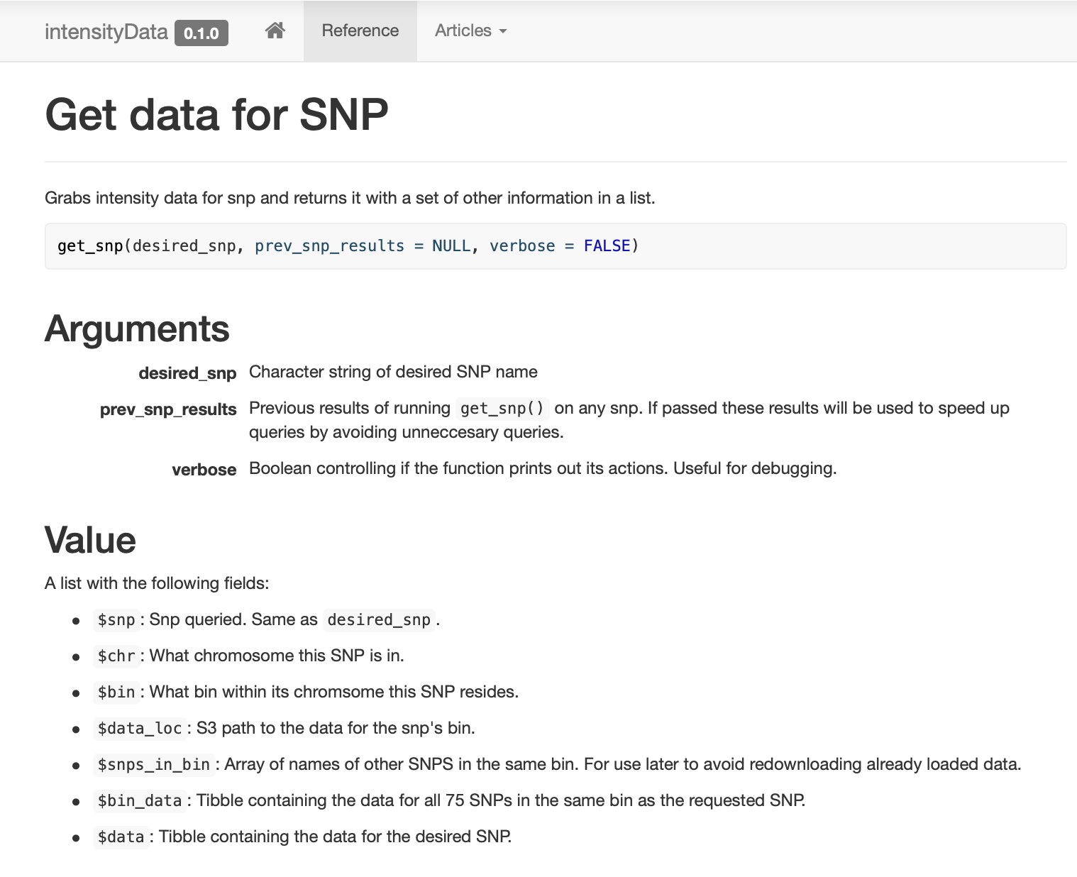The image size is (1077, 877).
Task: Click the desired_snp argument name
Action: (x=187, y=373)
